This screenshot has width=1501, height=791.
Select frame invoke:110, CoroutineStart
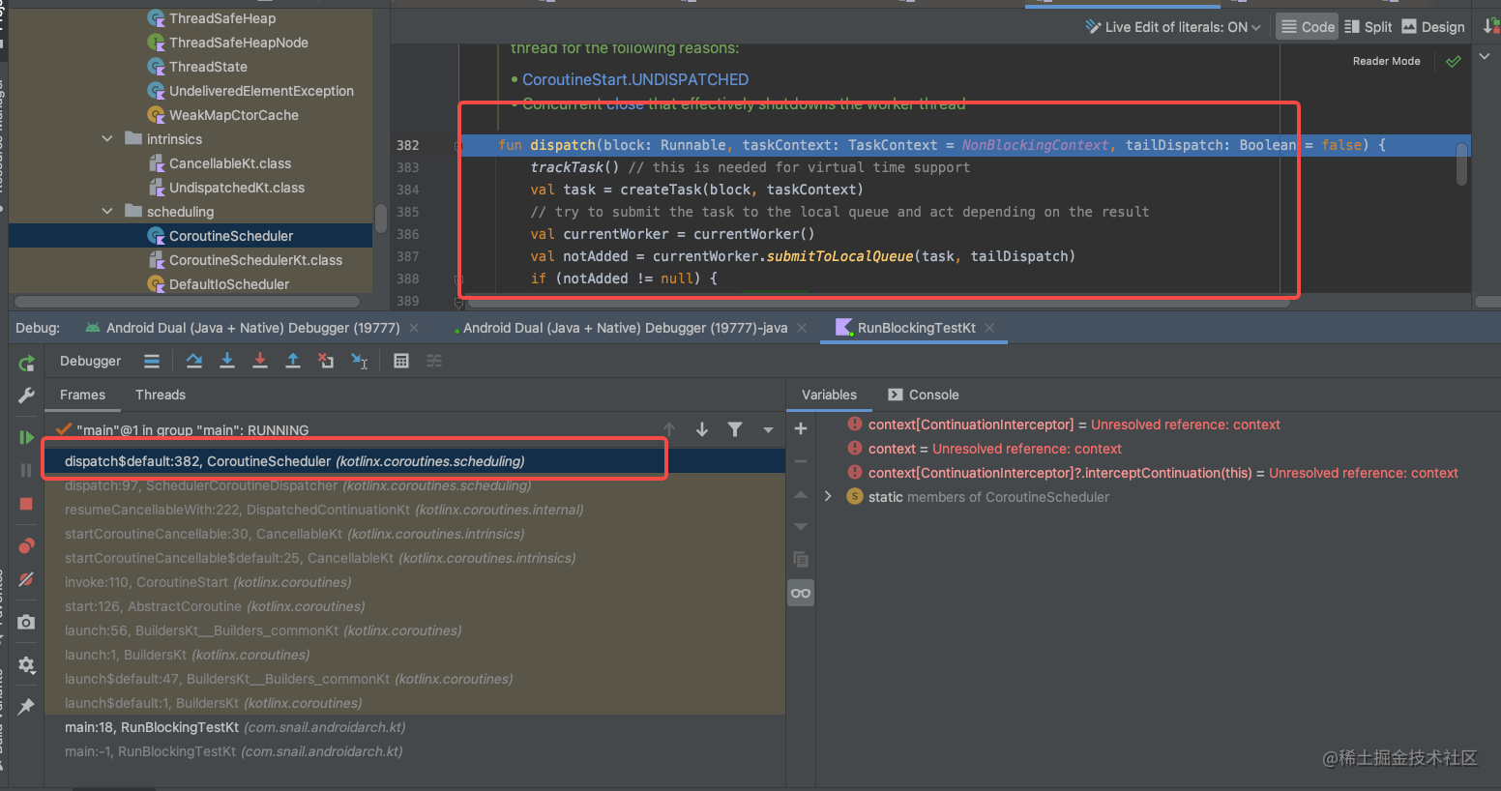[x=414, y=582]
